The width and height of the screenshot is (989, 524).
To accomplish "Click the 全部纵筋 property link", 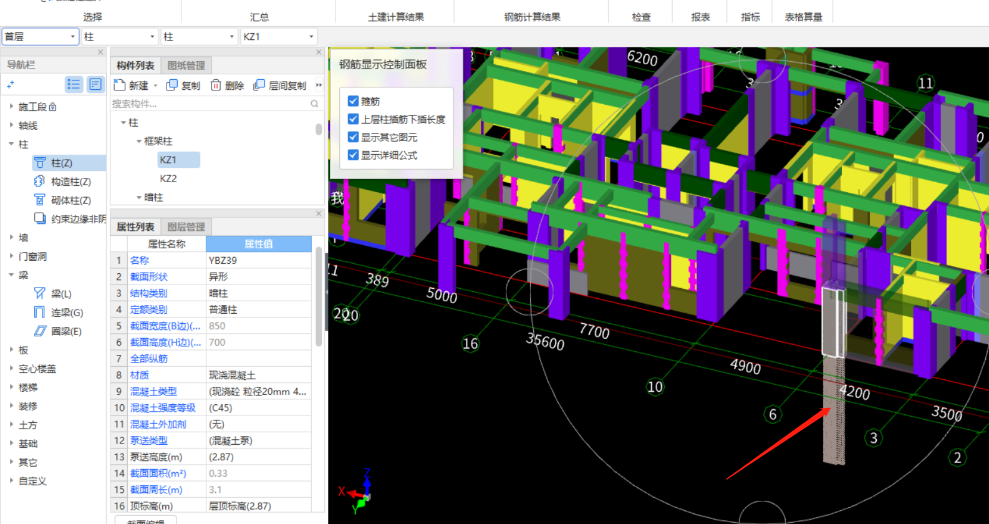I will 148,359.
